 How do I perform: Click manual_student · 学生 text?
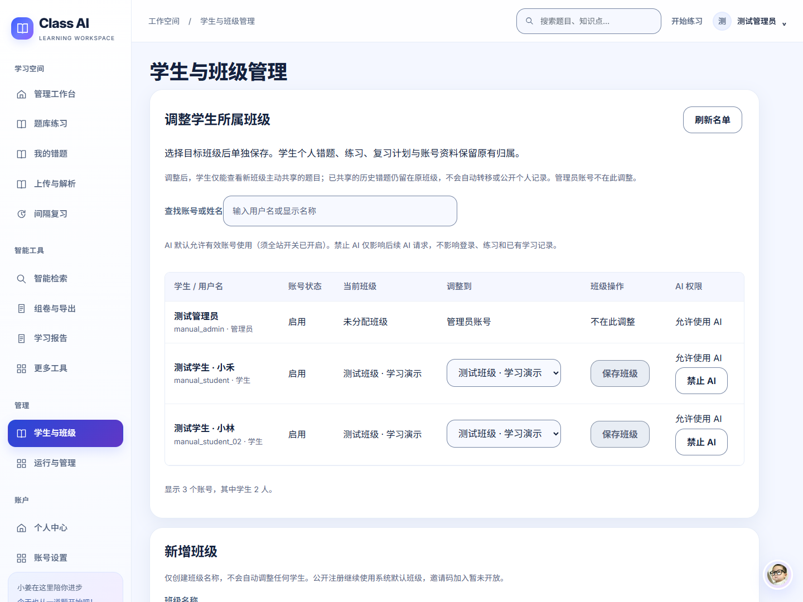[212, 381]
